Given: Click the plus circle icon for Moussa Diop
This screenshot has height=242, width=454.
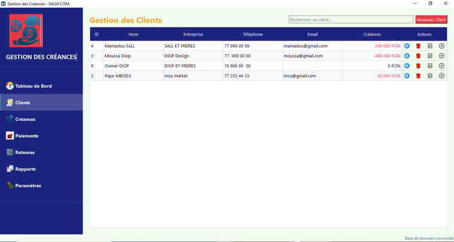Looking at the screenshot, I should click(x=441, y=56).
